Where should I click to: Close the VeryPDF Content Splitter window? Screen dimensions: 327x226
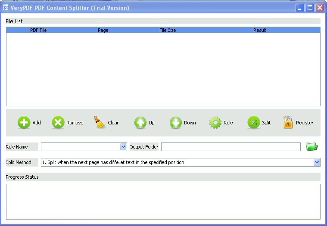pyautogui.click(x=320, y=8)
